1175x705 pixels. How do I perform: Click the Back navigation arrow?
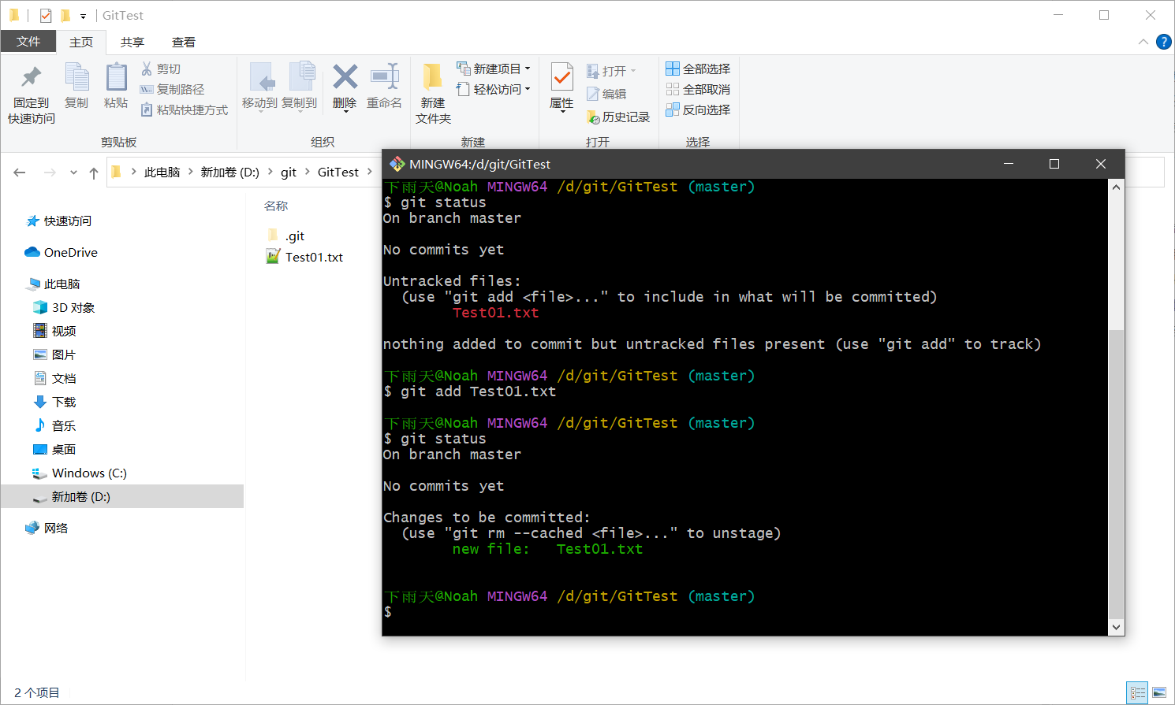click(x=20, y=173)
